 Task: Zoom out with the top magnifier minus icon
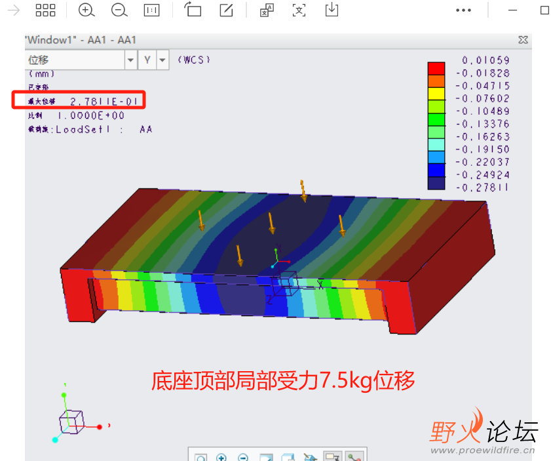click(119, 10)
